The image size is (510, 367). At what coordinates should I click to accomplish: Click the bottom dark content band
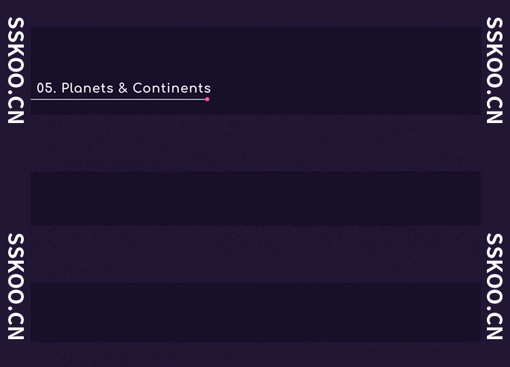pyautogui.click(x=255, y=312)
